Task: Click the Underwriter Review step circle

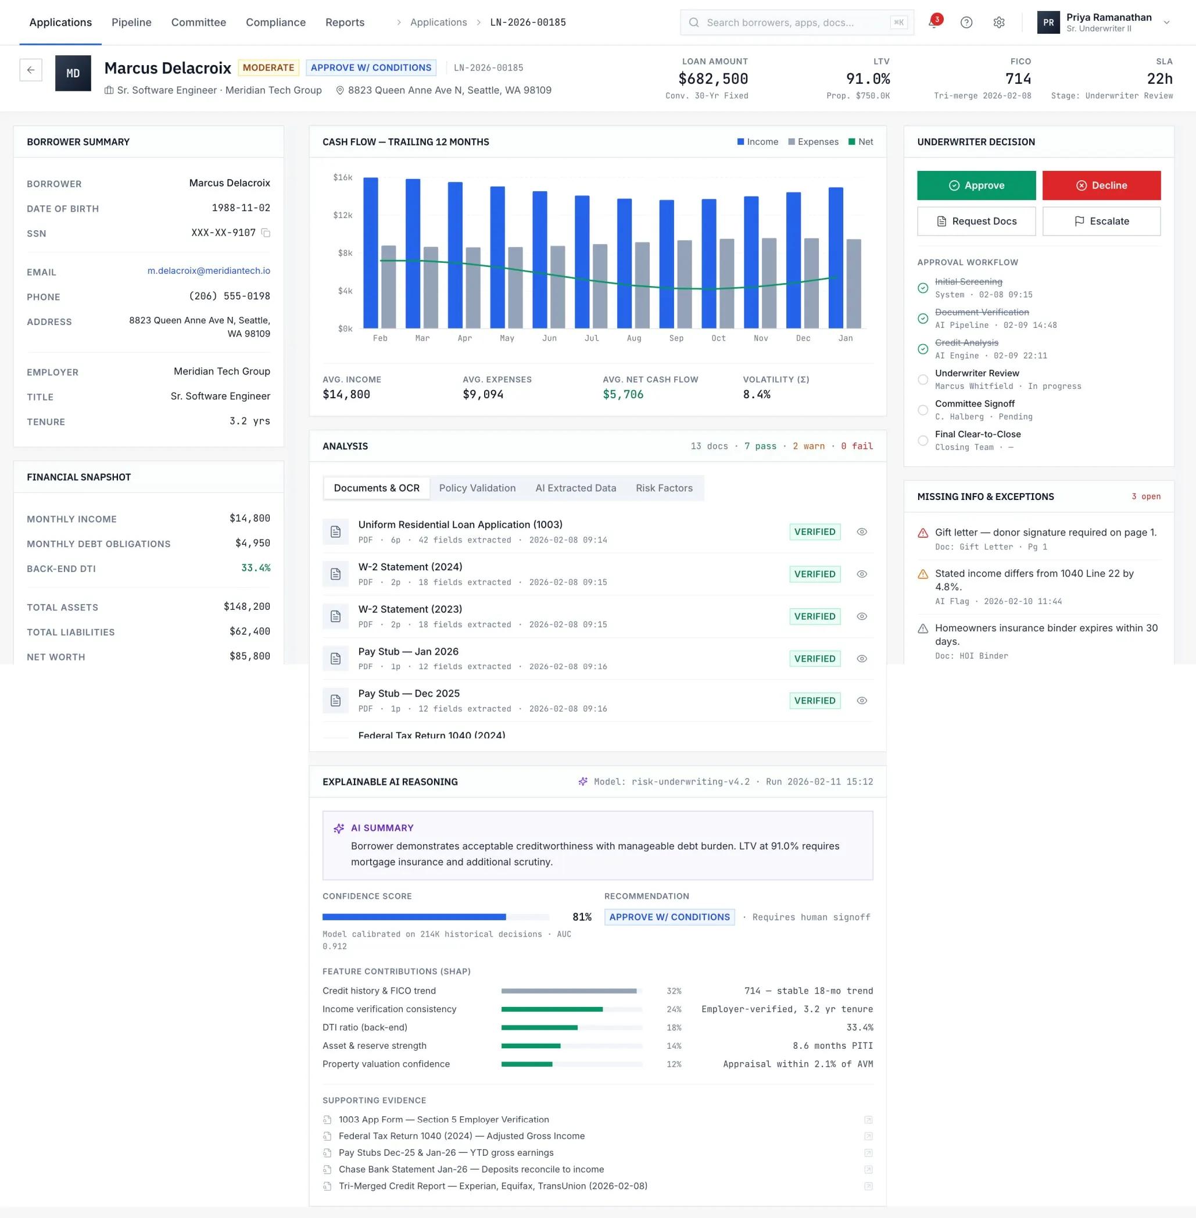Action: pyautogui.click(x=923, y=380)
